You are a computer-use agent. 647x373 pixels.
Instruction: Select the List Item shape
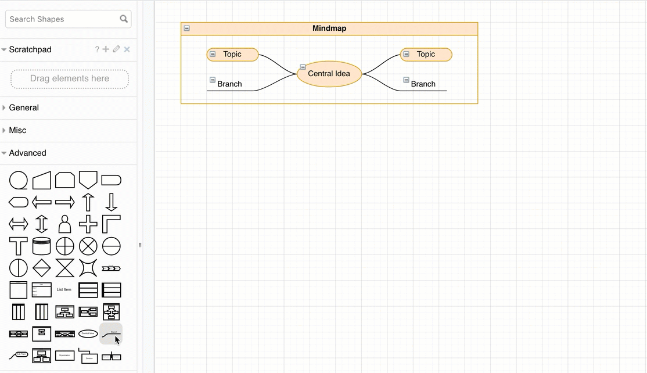click(64, 289)
